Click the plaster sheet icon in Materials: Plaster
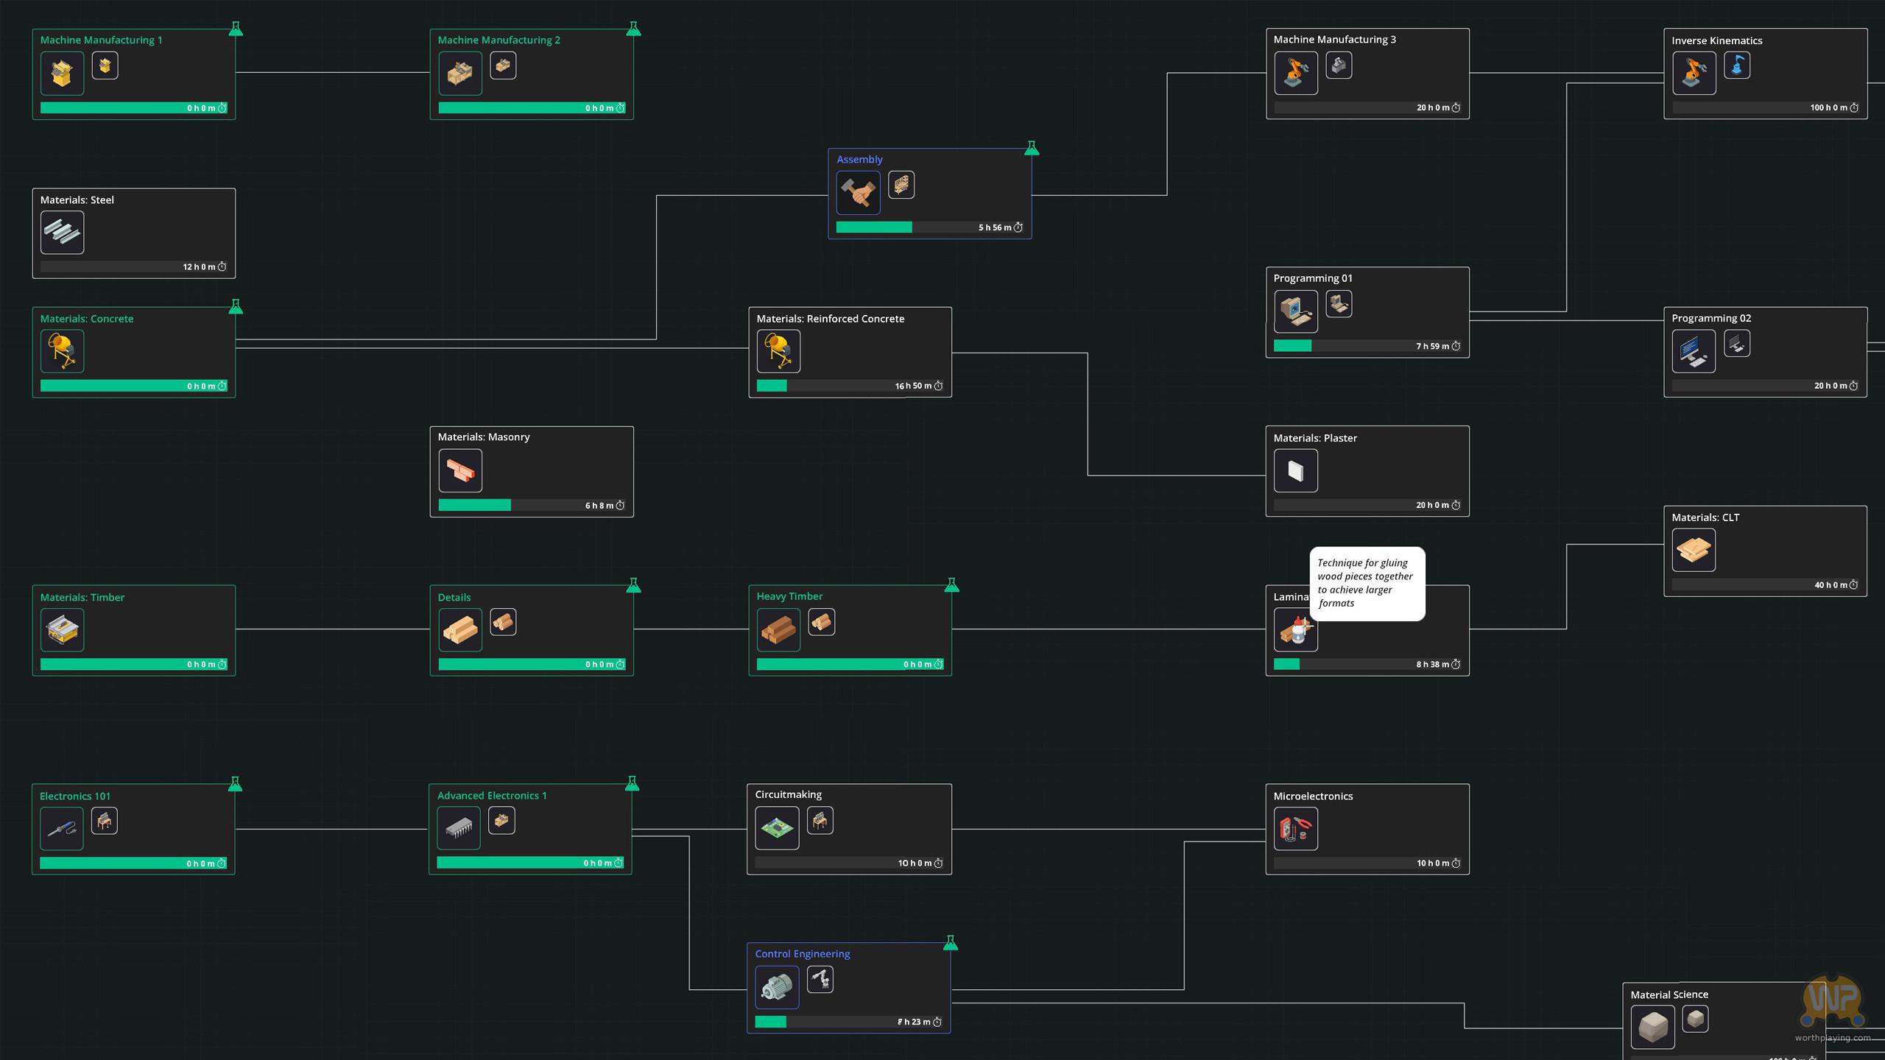Image resolution: width=1885 pixels, height=1060 pixels. pyautogui.click(x=1295, y=470)
